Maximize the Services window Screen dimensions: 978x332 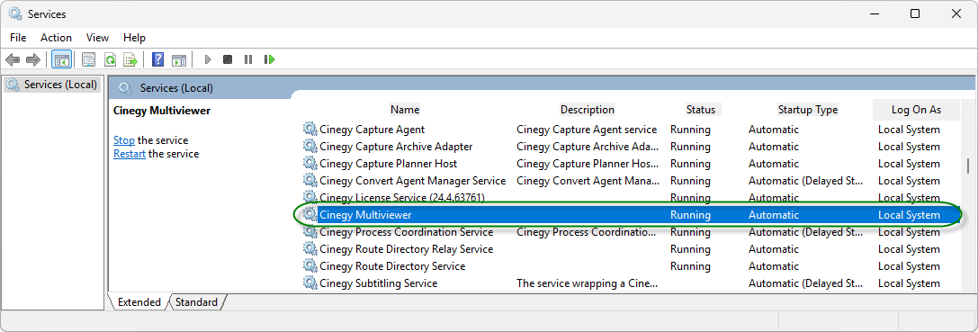point(915,13)
